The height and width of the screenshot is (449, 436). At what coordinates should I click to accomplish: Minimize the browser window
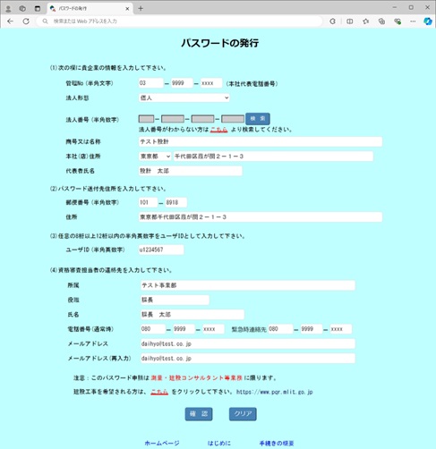click(x=395, y=8)
